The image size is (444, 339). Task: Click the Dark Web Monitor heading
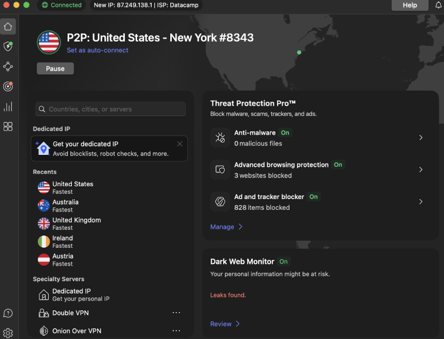point(242,261)
